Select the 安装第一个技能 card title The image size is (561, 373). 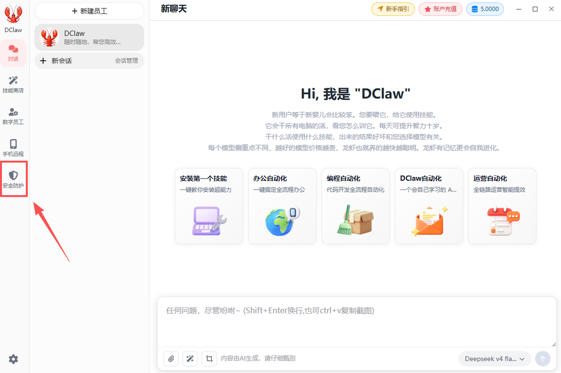coord(203,178)
